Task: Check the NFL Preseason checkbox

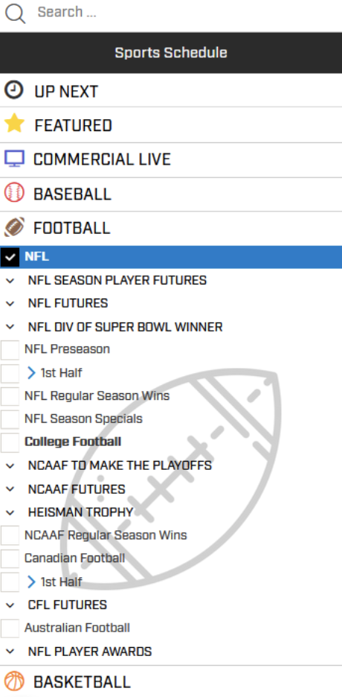Action: pyautogui.click(x=10, y=349)
